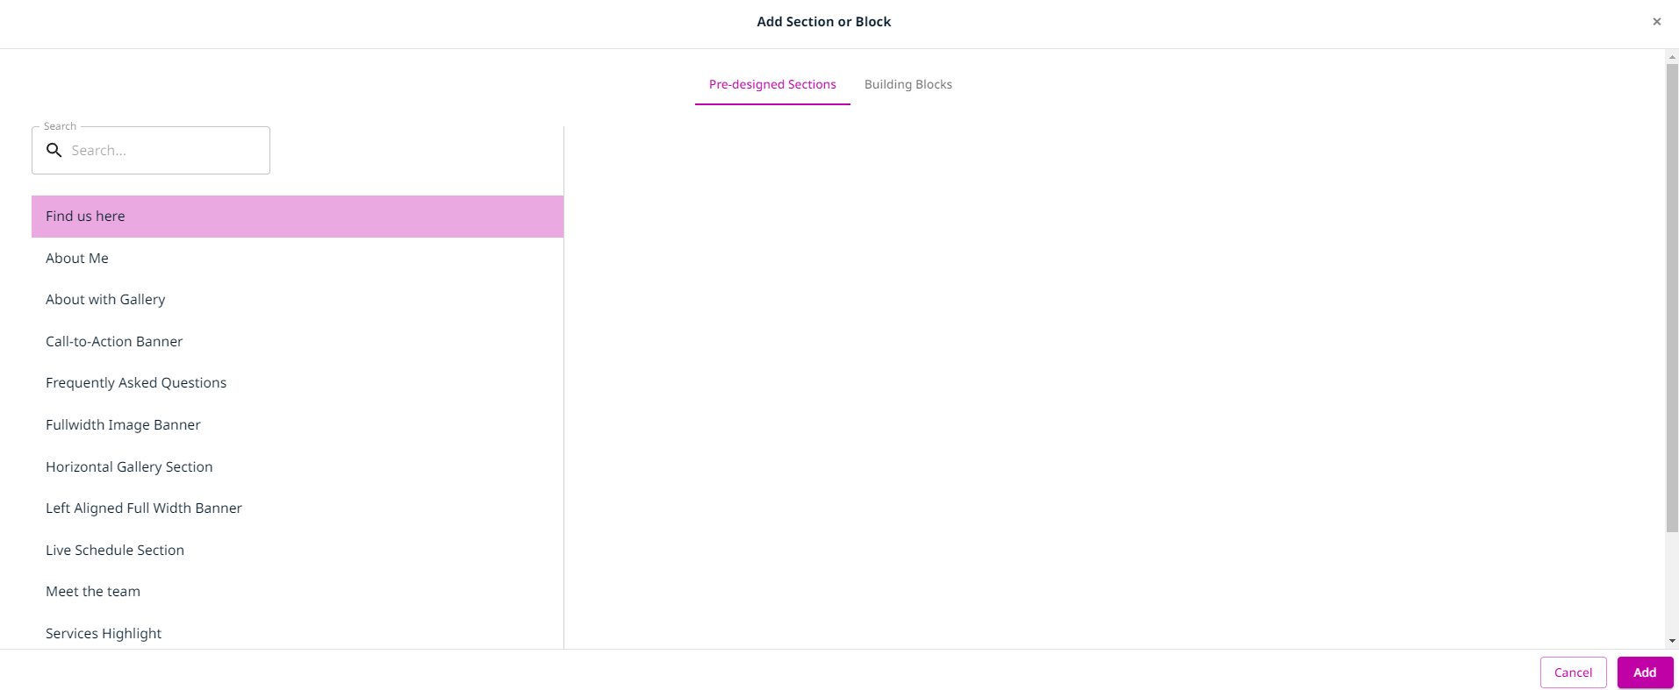Select the Find us here section
Image resolution: width=1679 pixels, height=690 pixels.
click(298, 217)
